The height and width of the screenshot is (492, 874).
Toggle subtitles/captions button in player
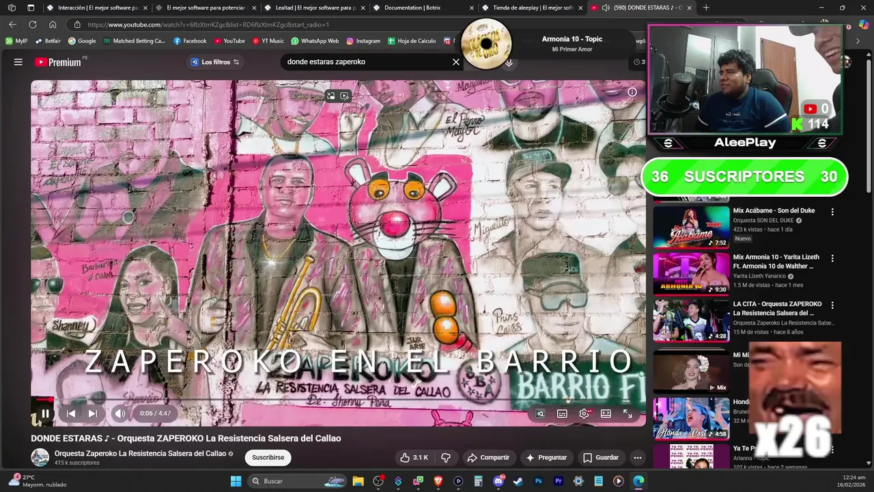point(562,413)
